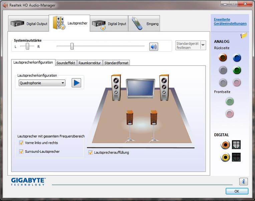Screen dimensions: 255x201
Task: Open the Lautsprecher device tab
Action: pyautogui.click(x=69, y=23)
